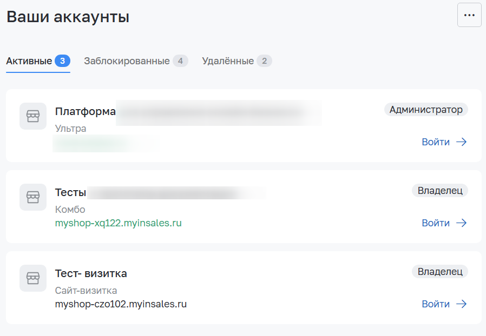Click the arrow next to Тесты Войти

pyautogui.click(x=462, y=223)
